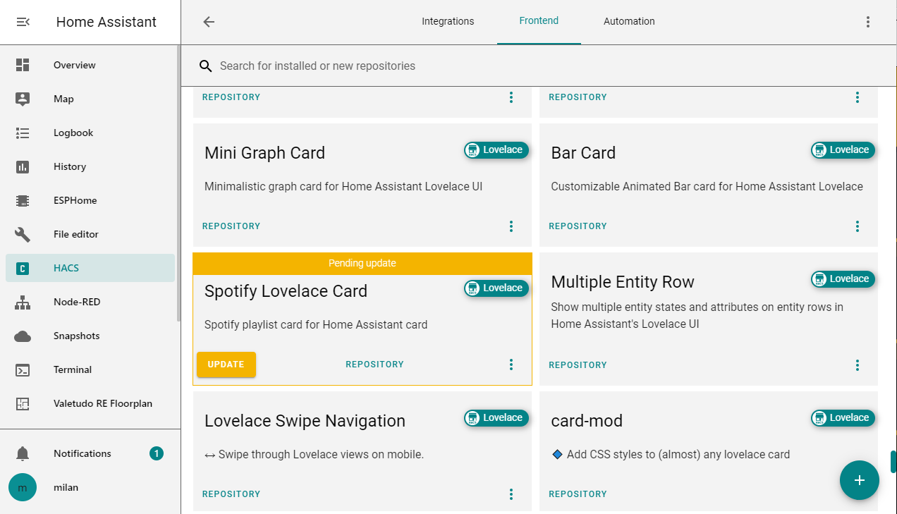The width and height of the screenshot is (897, 514).
Task: Click the Notifications bell icon
Action: point(23,453)
